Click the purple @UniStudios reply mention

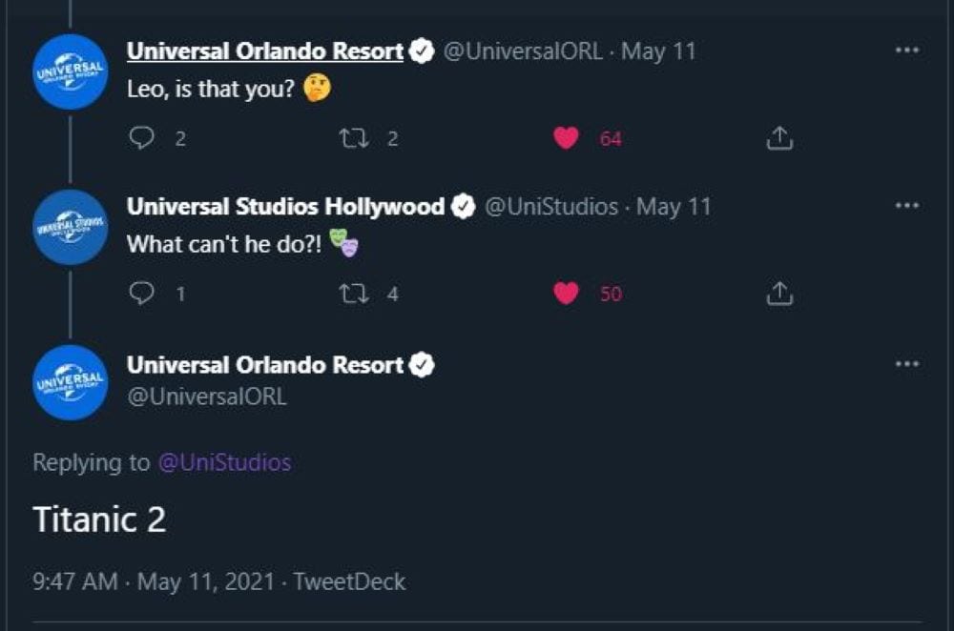224,462
